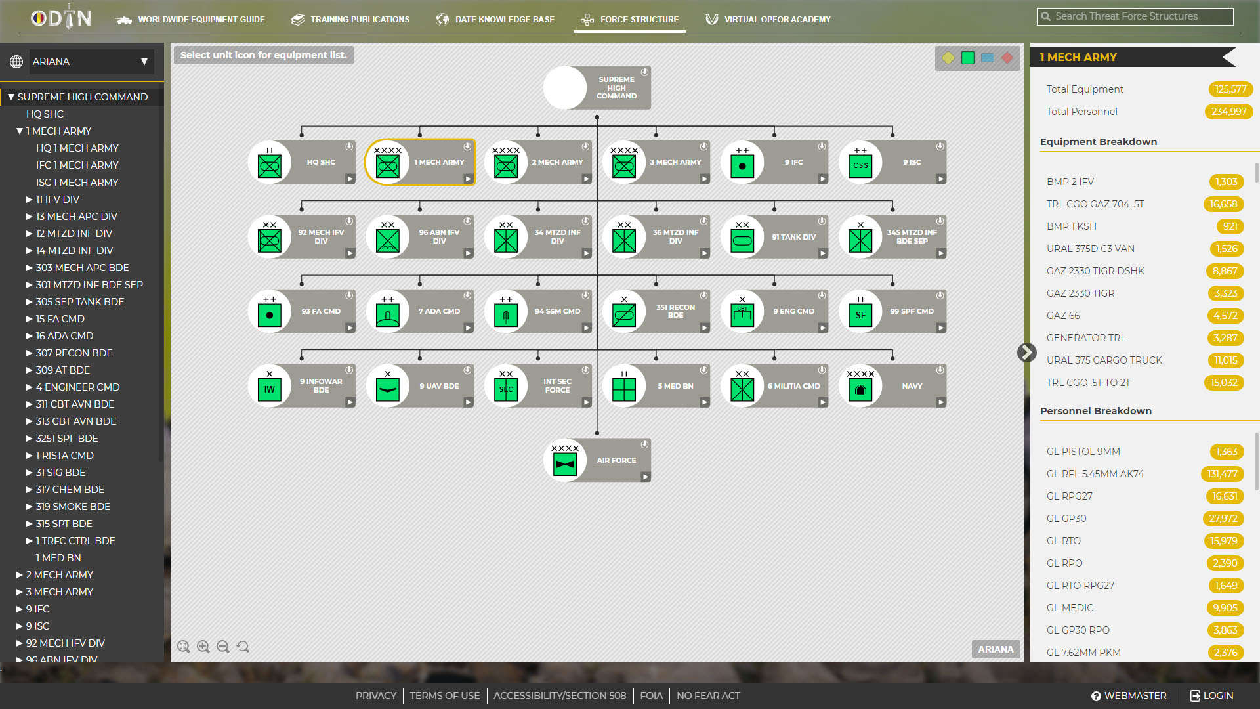Click the globe icon beside ARIANA
Image resolution: width=1260 pixels, height=709 pixels.
coord(16,61)
